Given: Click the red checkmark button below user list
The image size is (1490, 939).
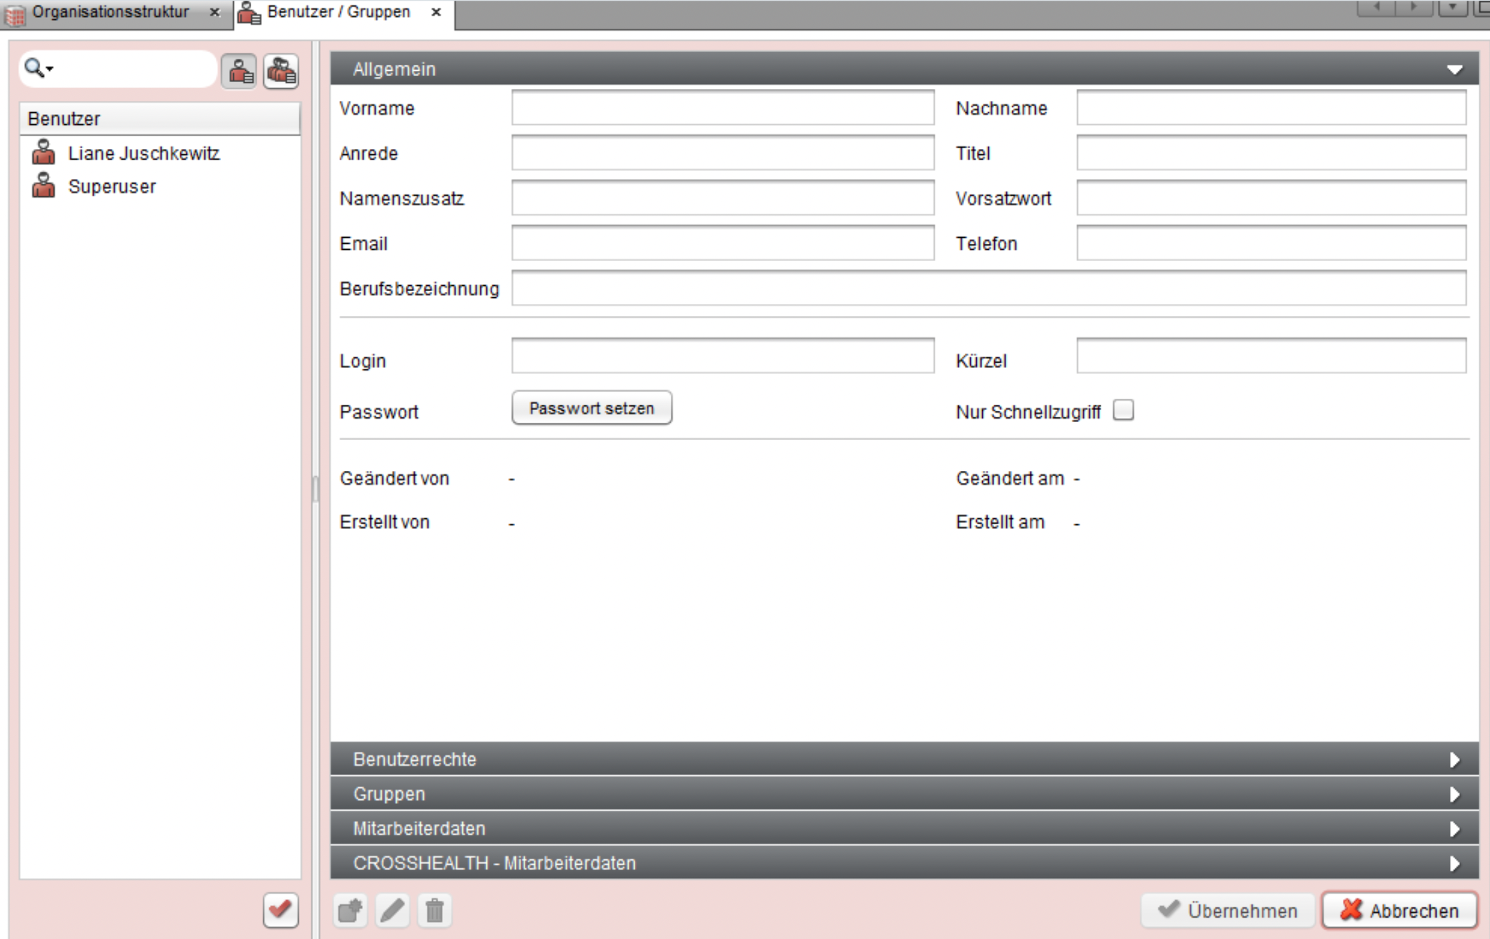Looking at the screenshot, I should (281, 910).
